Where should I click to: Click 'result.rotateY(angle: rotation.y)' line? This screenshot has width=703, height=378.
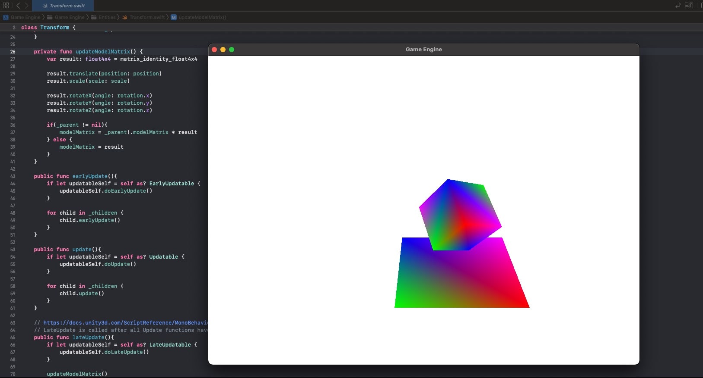tap(99, 103)
